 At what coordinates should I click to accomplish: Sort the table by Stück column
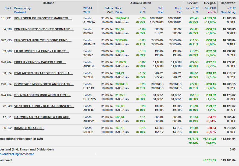[x=8, y=8]
